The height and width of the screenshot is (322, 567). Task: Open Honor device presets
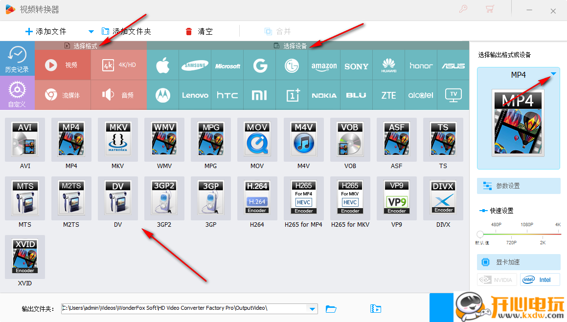(421, 65)
